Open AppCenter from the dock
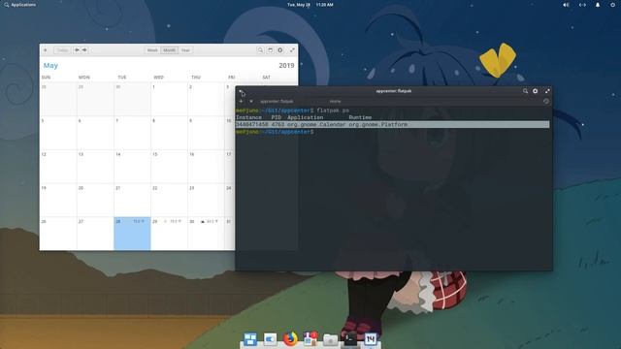 (x=310, y=338)
